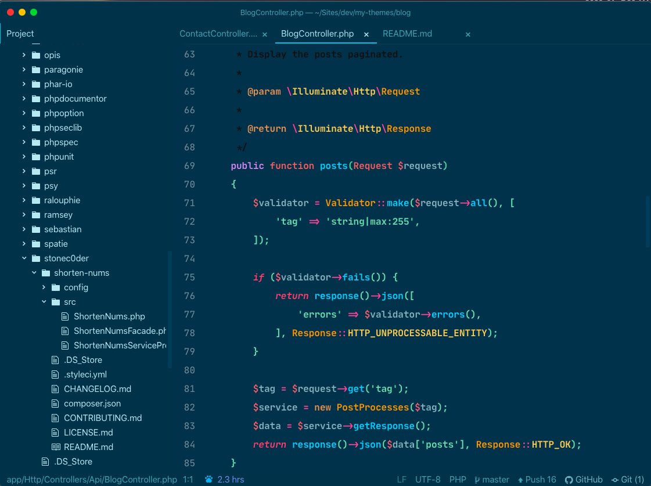This screenshot has height=486, width=651.
Task: Open .DS_Store inside shorten-nums
Action: [x=83, y=360]
